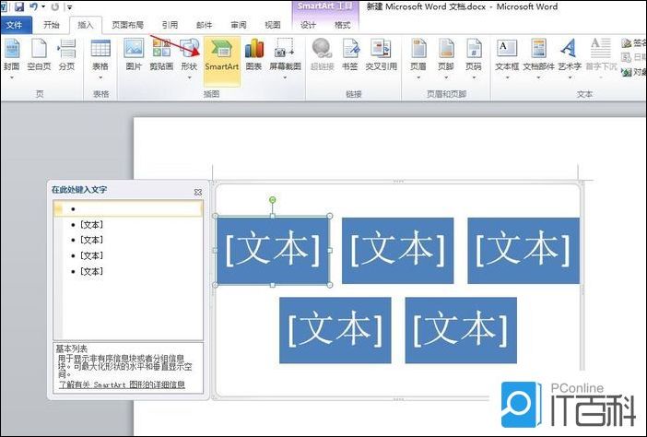Click the green rotation handle above the selected shape
647x437 pixels.
[272, 200]
